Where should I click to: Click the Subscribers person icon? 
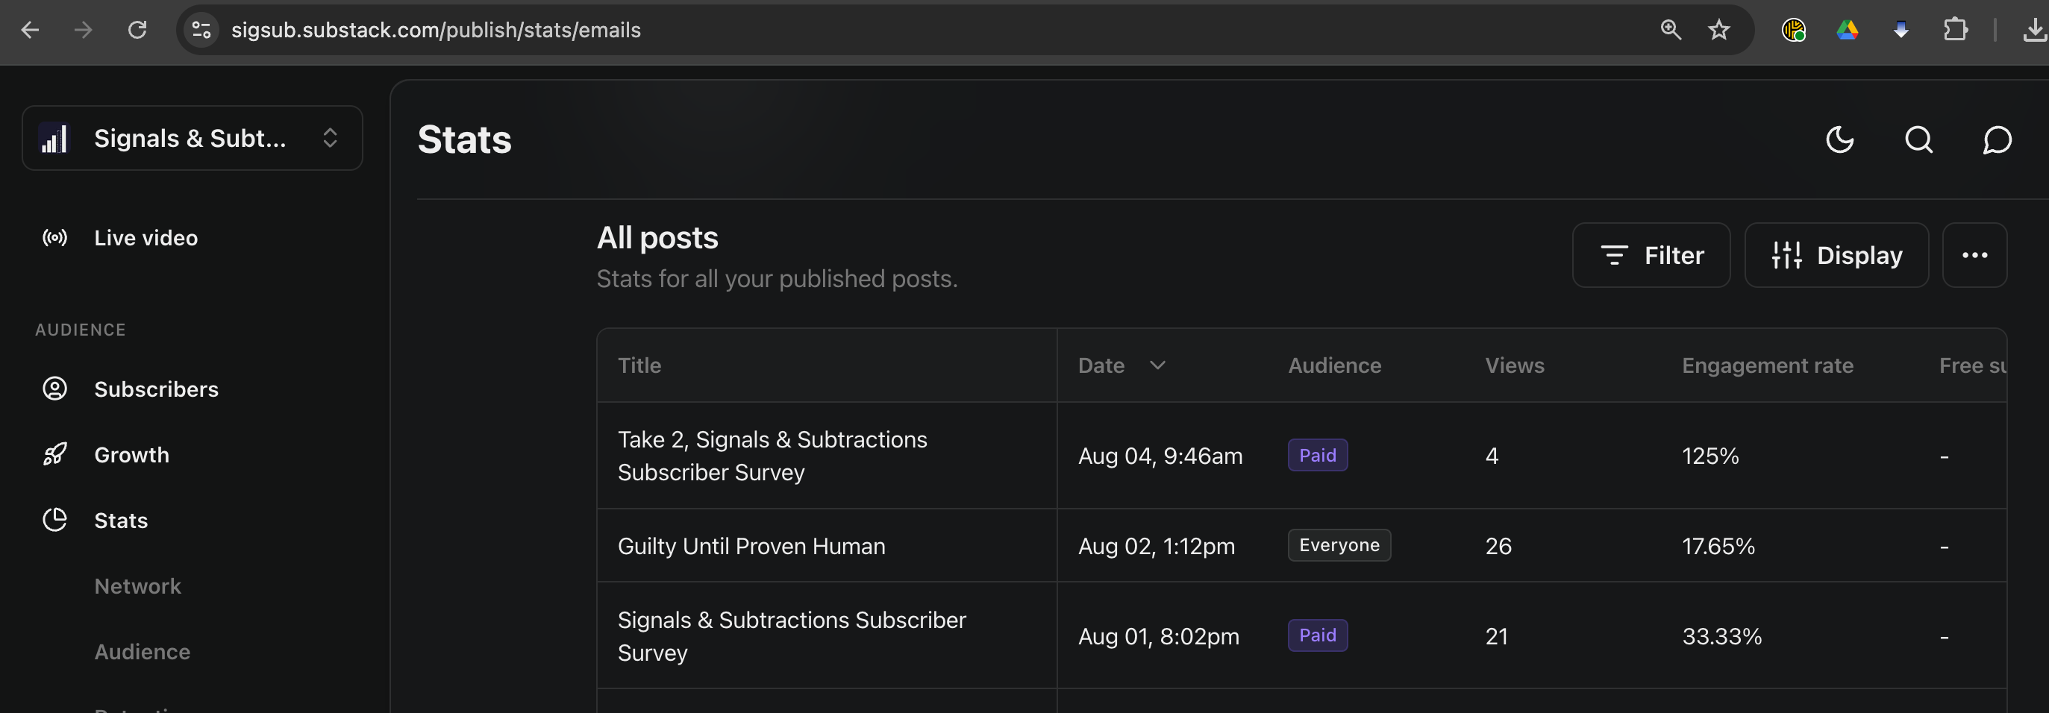[x=55, y=389]
